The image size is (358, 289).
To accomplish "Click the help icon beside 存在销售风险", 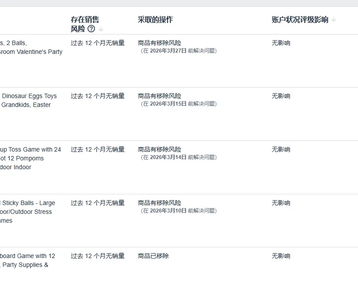I will 91,29.
